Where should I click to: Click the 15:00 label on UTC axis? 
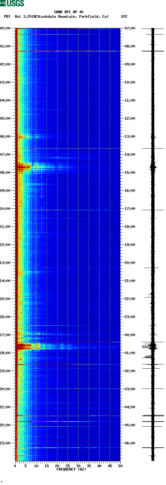(130, 173)
